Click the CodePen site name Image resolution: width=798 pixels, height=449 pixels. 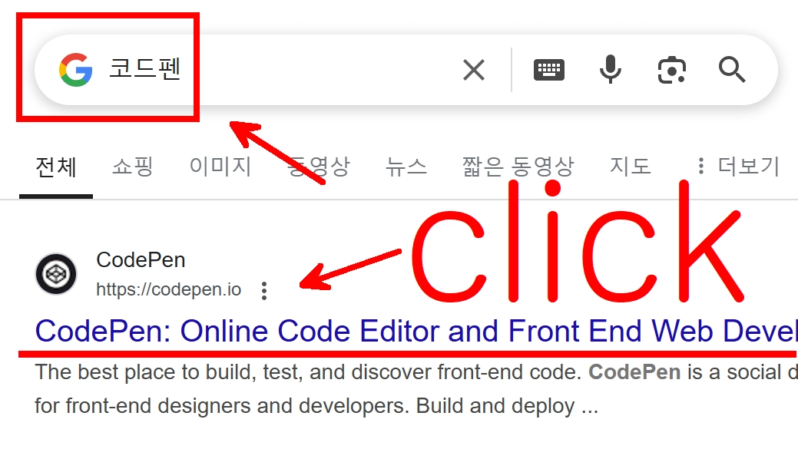pos(141,260)
